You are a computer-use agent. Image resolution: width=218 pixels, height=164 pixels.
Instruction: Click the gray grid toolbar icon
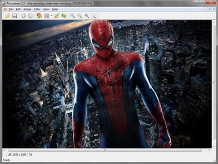[x=47, y=16]
